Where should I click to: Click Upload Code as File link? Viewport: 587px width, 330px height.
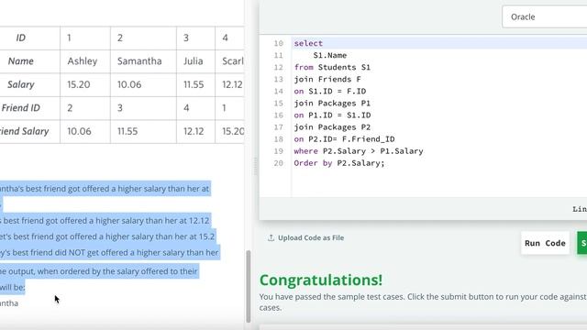coord(311,238)
